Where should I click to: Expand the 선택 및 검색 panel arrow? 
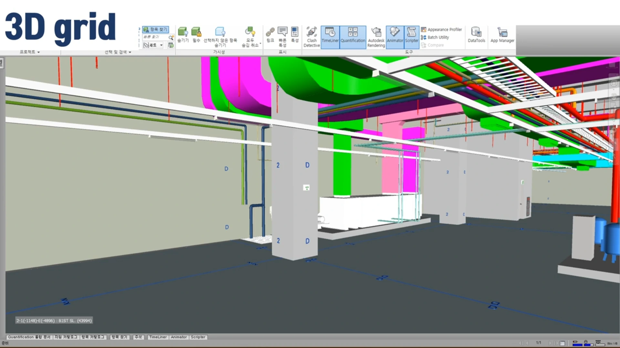coord(130,52)
